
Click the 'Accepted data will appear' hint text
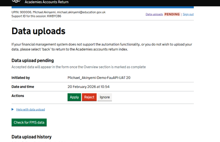79,67
